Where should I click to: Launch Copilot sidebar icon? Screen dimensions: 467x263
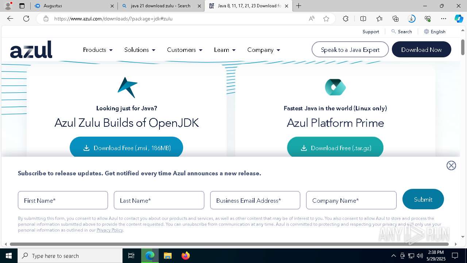(459, 19)
